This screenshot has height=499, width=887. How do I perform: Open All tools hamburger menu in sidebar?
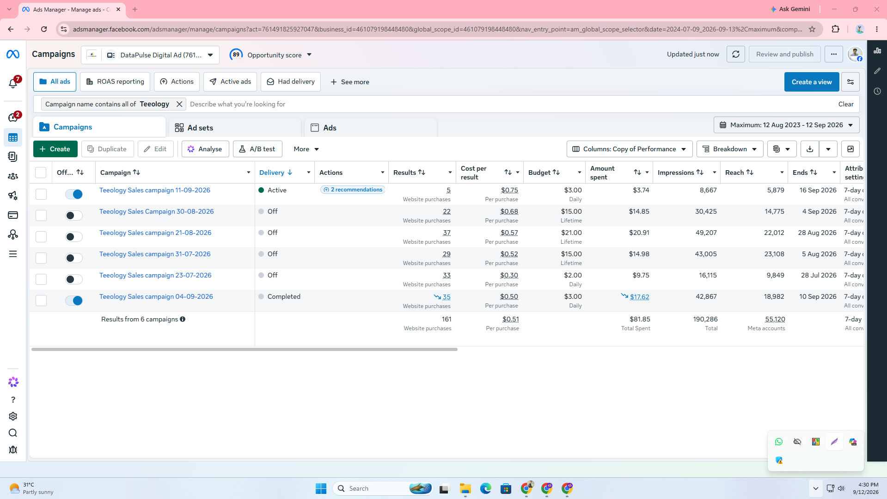tap(13, 254)
